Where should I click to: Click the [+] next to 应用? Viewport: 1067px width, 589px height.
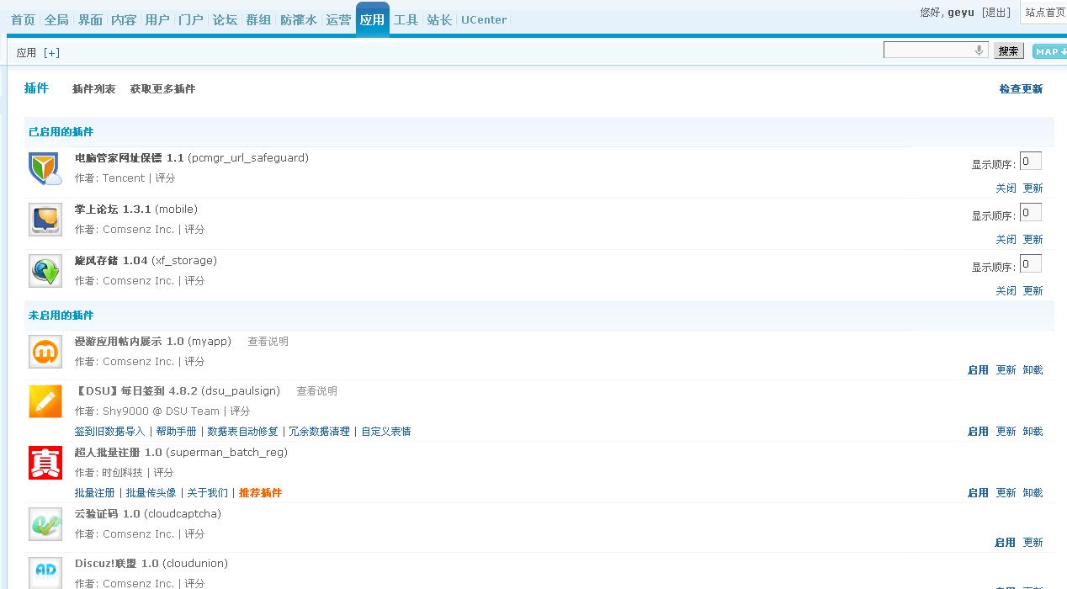51,52
